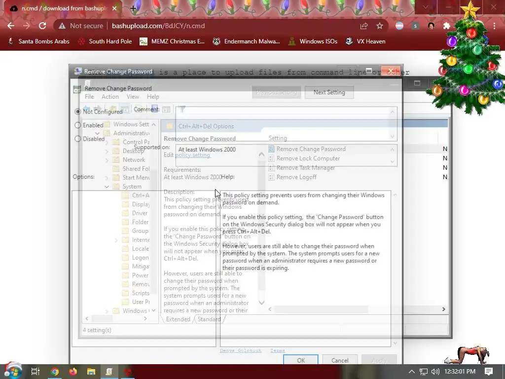Open volume tray icon

[435, 372]
